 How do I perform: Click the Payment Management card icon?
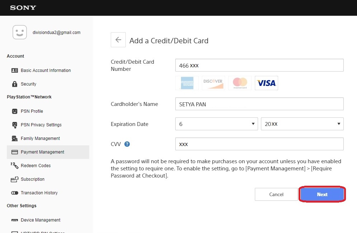coord(15,152)
